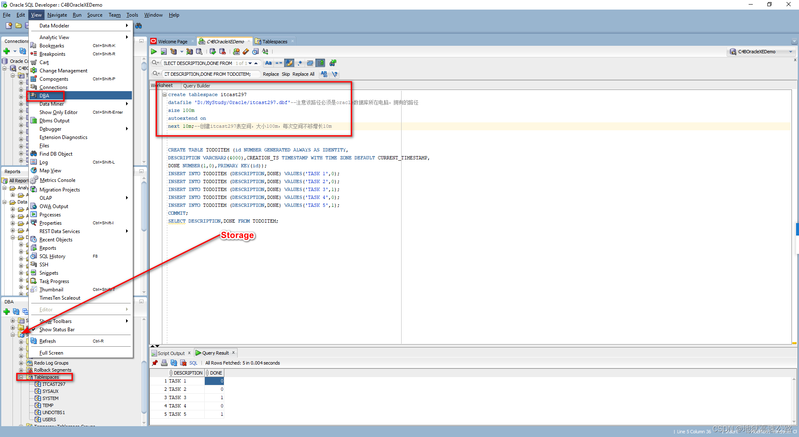799x437 pixels.
Task: Click the Run Script icon in the worksheet toolbar
Action: tap(164, 52)
